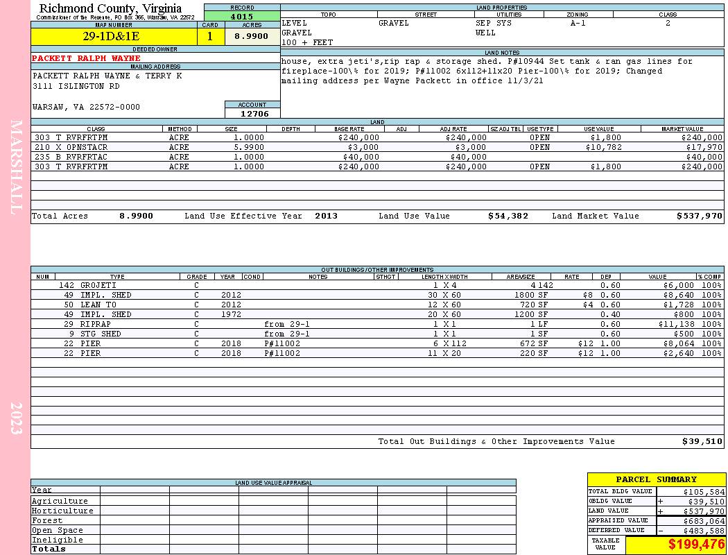Click the land class row 235 B RVRFRTAC

[x=377, y=157]
